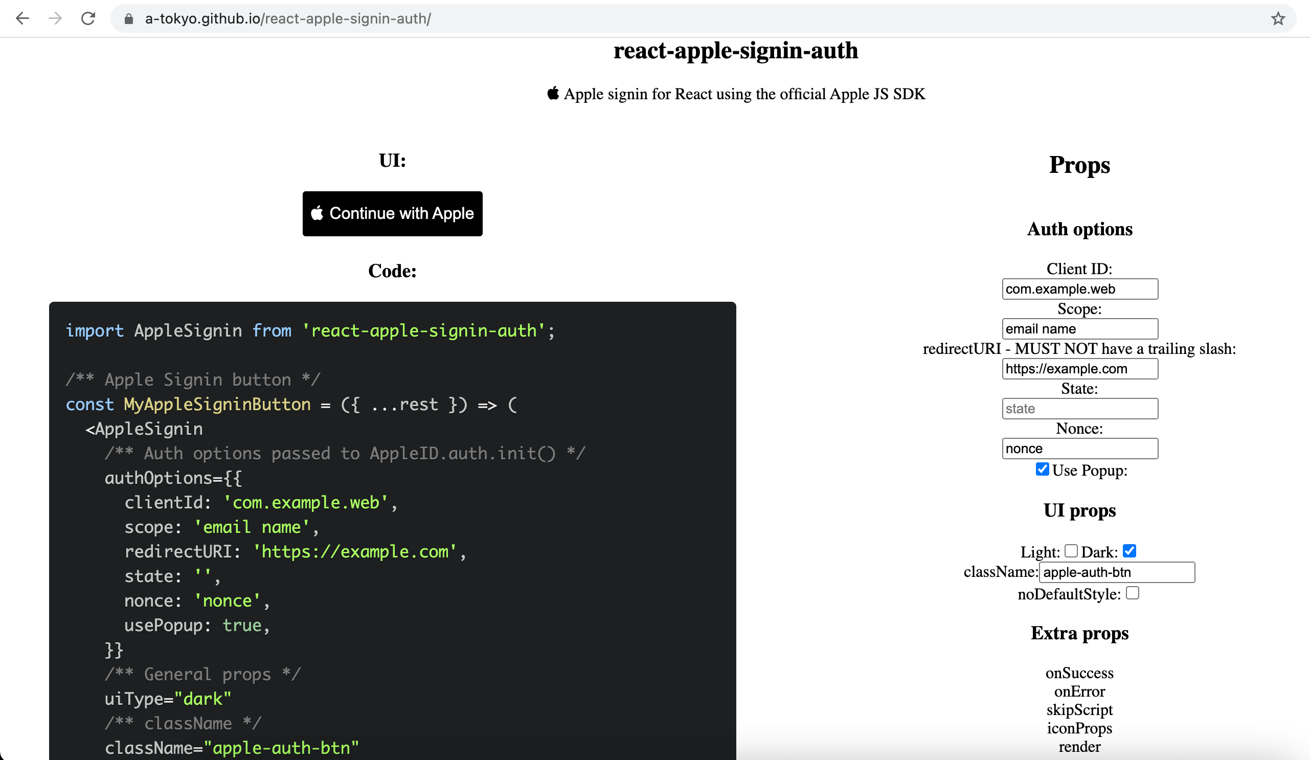Click the react-apple-signin-auth page heading
Screen dimensions: 1310x760
pyautogui.click(x=736, y=51)
